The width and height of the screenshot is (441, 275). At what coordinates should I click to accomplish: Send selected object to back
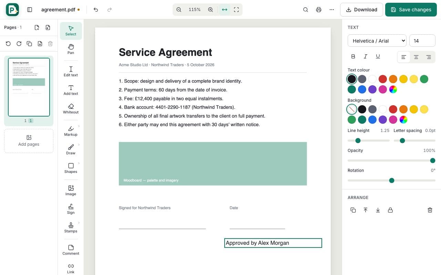pos(378,210)
